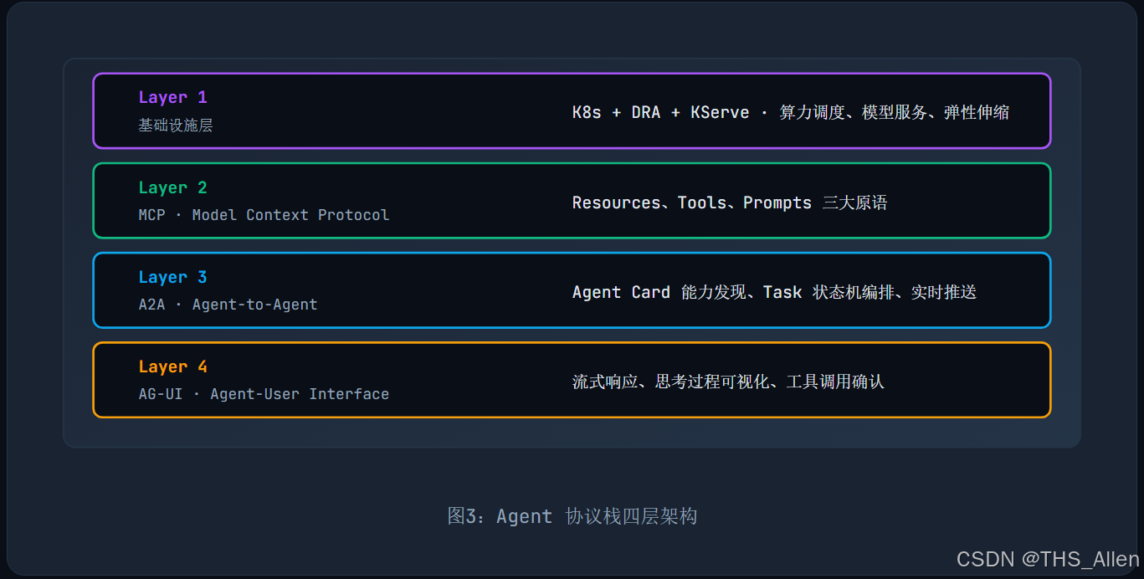Click A2A · Agent-to-Agent subtitle

coord(228,305)
